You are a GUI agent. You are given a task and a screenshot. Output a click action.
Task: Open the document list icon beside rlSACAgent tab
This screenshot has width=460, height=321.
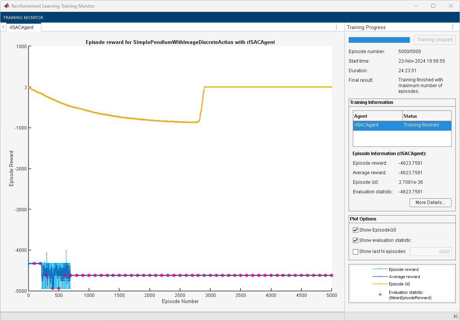(3, 27)
